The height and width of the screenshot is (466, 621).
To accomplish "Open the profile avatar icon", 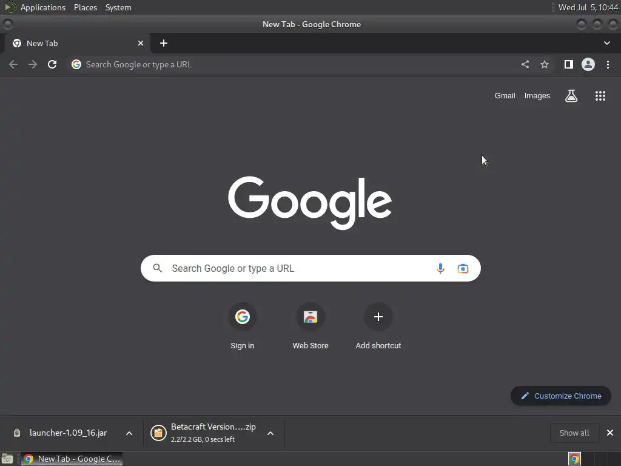I will (x=588, y=64).
